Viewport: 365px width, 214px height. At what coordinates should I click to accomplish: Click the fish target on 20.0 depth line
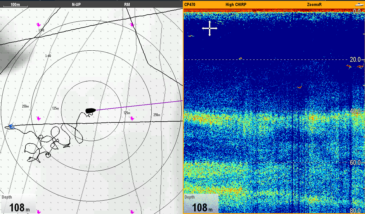coord(240,58)
